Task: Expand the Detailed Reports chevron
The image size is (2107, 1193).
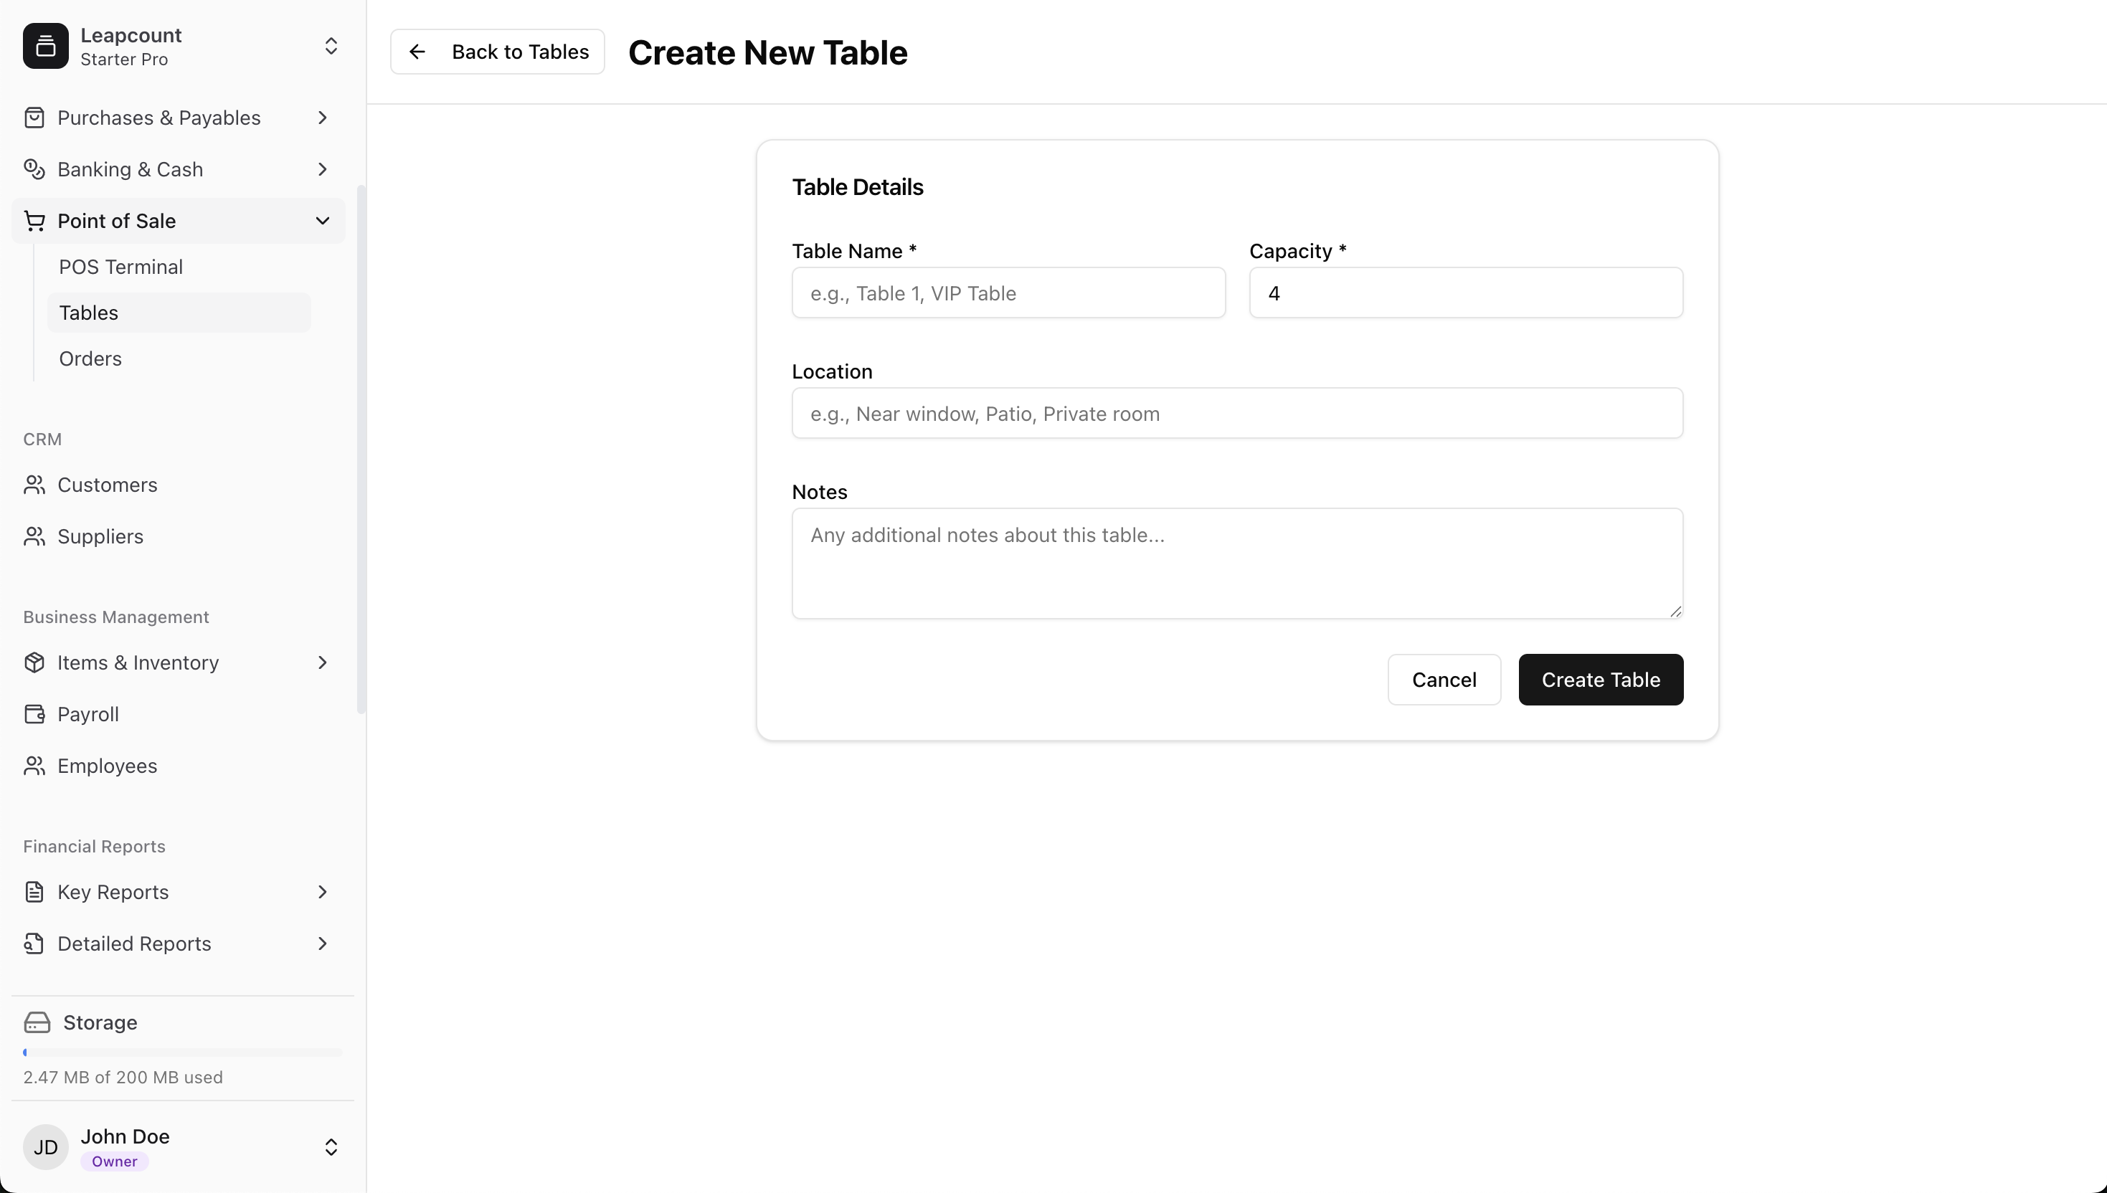Action: [322, 944]
